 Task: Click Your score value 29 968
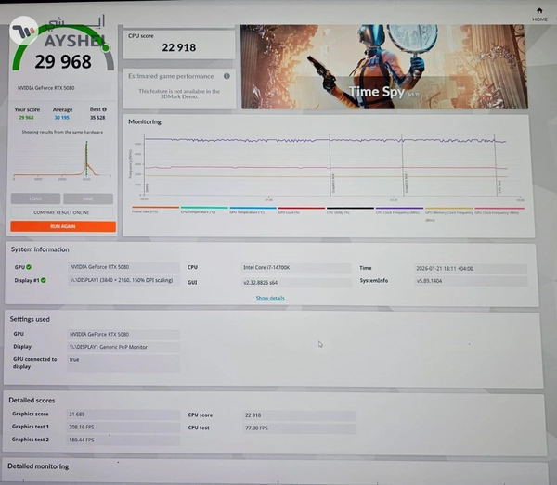(x=26, y=118)
